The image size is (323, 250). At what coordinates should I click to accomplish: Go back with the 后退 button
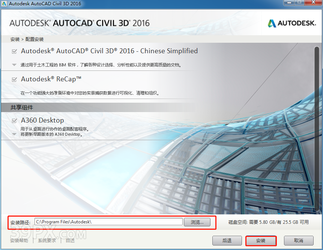coord(227,241)
